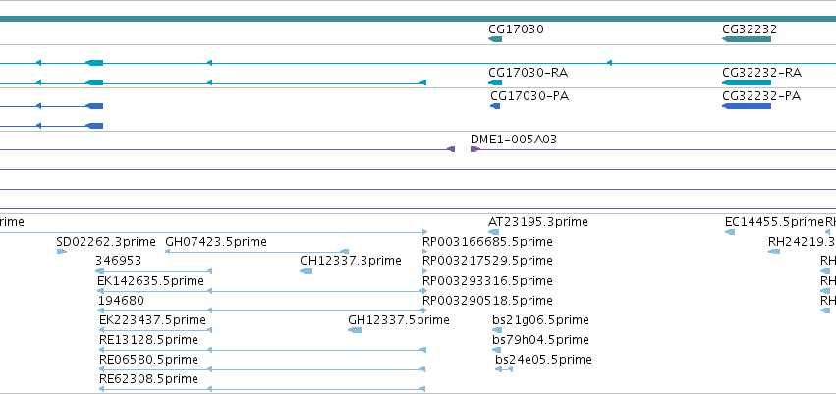Viewport: 836px width, 394px height.
Task: Click the bs79h04.5prime EST glyph
Action: 497,350
